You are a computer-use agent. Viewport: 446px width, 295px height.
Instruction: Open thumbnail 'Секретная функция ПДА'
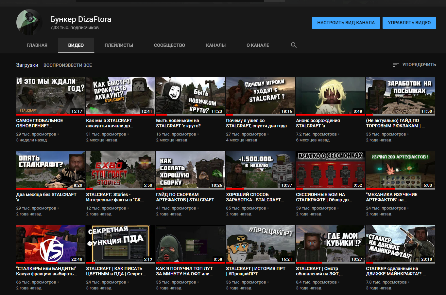[121, 244]
